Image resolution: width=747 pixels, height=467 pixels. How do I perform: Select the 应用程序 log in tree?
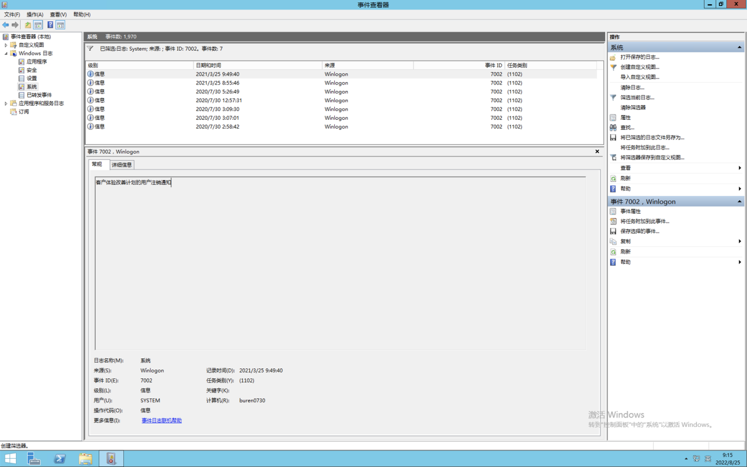click(x=37, y=61)
